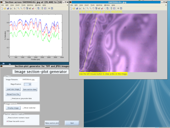The height and width of the screenshot is (128, 170).
Task: Click the Magnification input field
Action: (x=28, y=84)
